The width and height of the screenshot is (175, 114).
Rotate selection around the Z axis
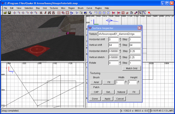[x=36, y=13]
